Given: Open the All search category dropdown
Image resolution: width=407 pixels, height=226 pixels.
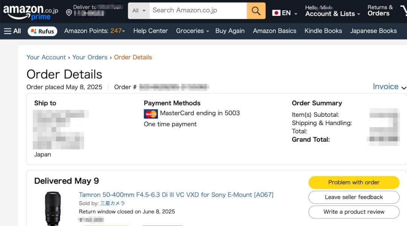Looking at the screenshot, I should tap(139, 11).
